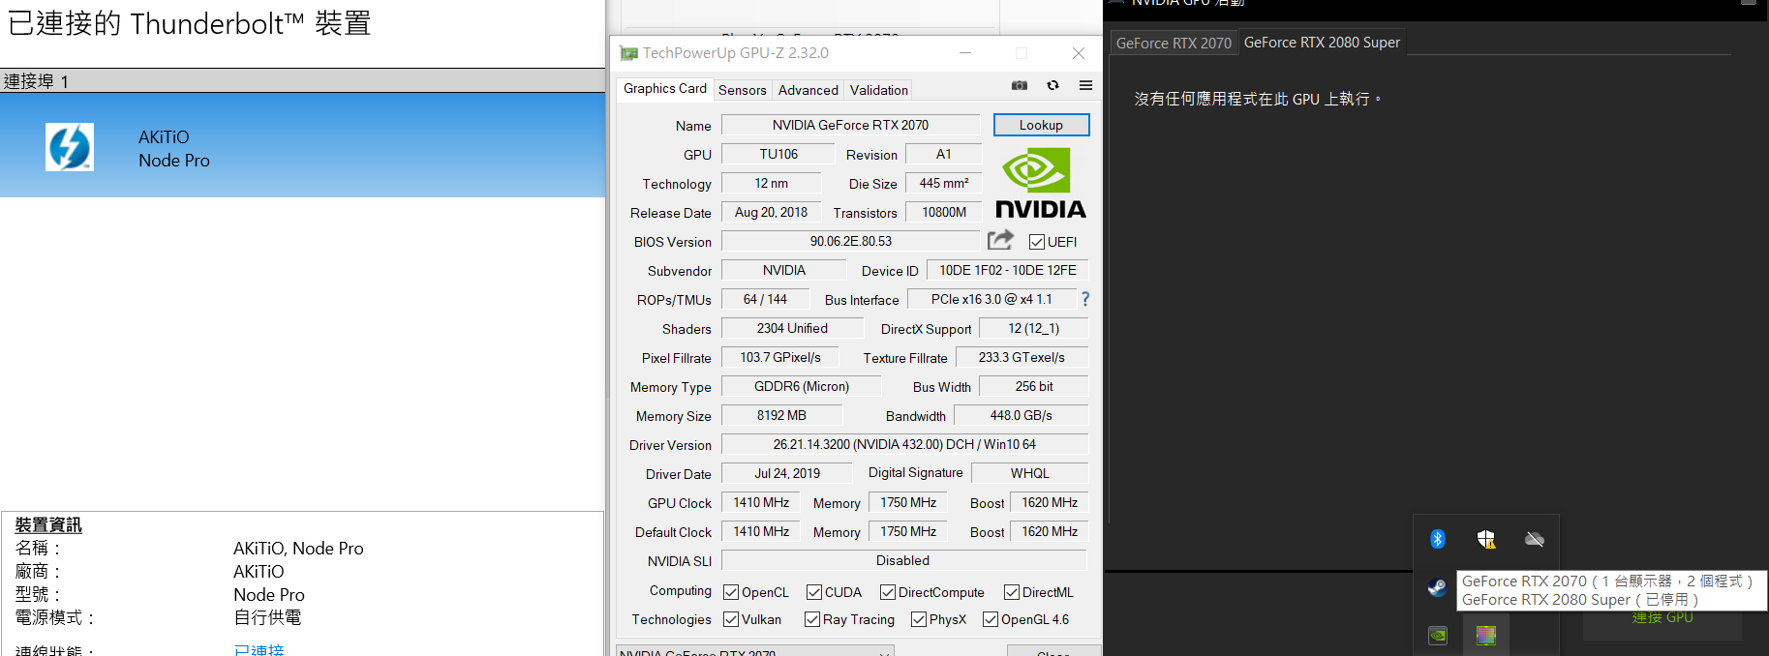
Task: Click the 自行供電 power mode value
Action: coord(267,617)
